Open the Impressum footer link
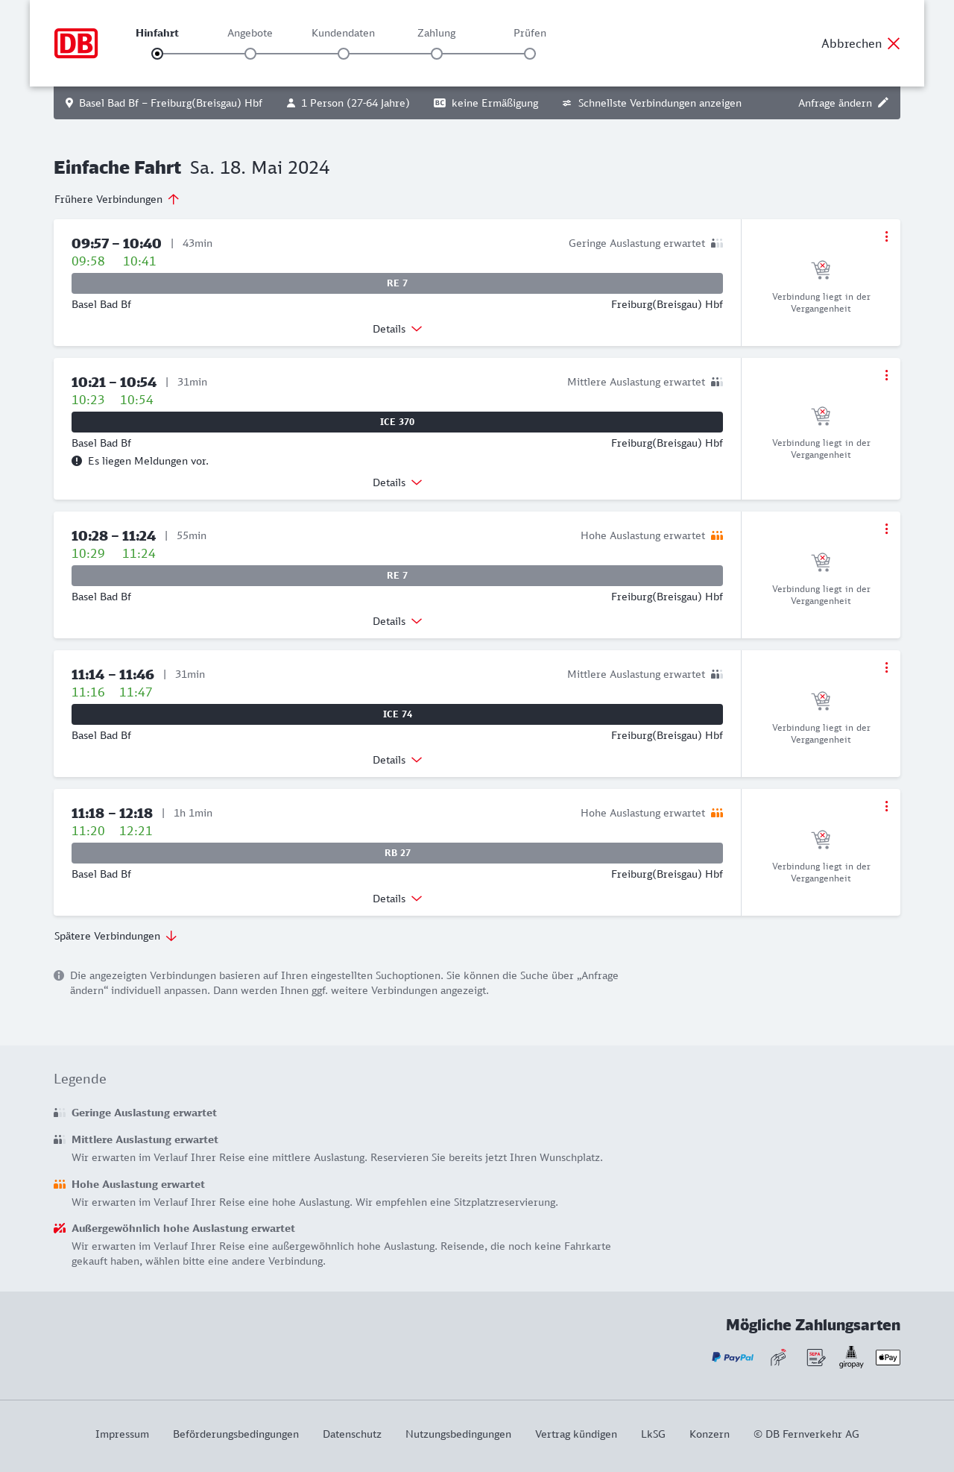The width and height of the screenshot is (954, 1472). click(x=122, y=1434)
